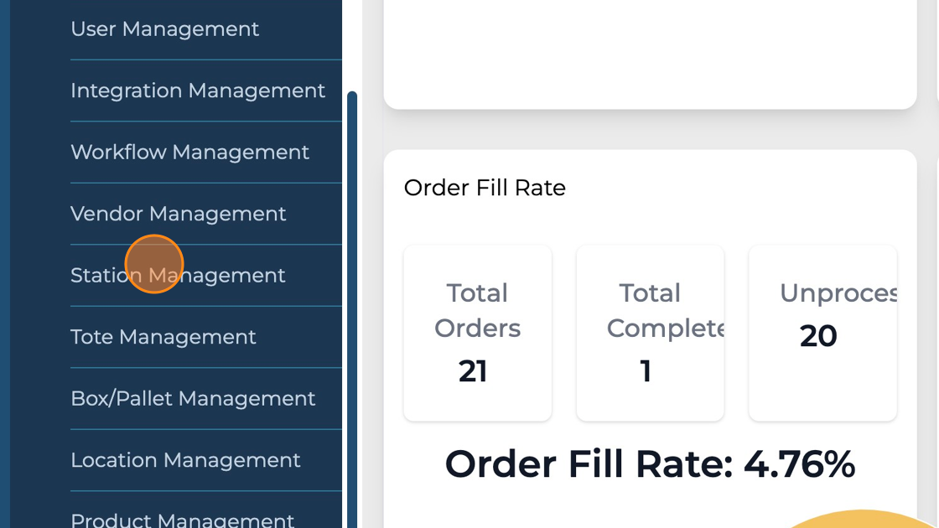Select Integration Management menu item
The width and height of the screenshot is (939, 528).
[x=198, y=91]
